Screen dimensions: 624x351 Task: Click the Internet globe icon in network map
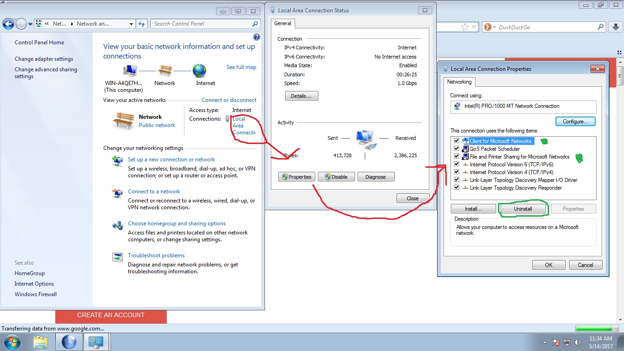click(x=200, y=71)
